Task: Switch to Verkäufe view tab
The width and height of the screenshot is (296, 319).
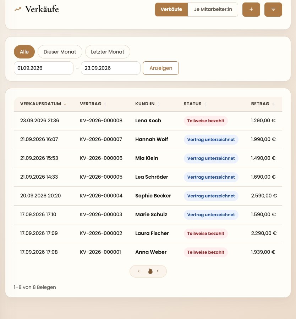Action: coord(171,9)
